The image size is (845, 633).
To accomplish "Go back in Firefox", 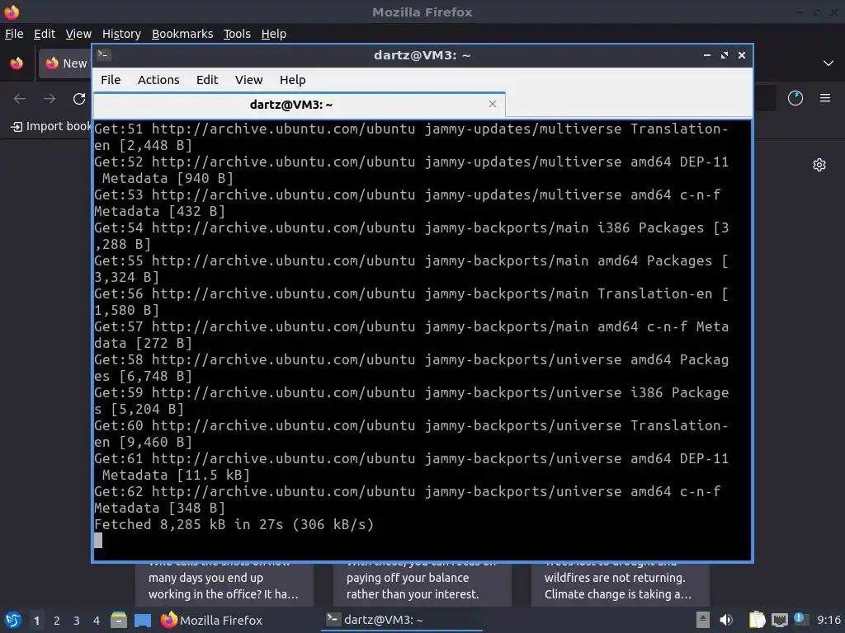I will pyautogui.click(x=20, y=99).
